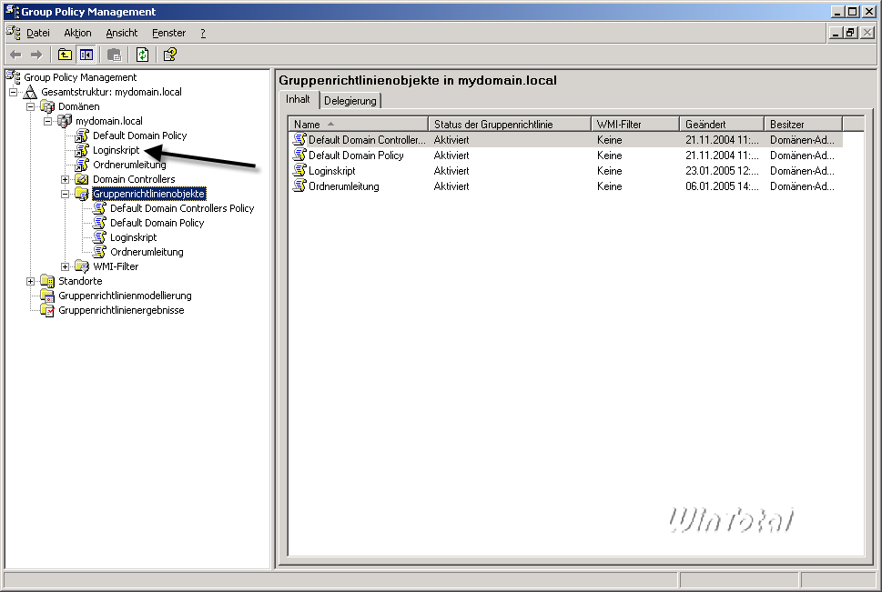Select the Inhalt tab
This screenshot has width=882, height=592.
pyautogui.click(x=299, y=99)
